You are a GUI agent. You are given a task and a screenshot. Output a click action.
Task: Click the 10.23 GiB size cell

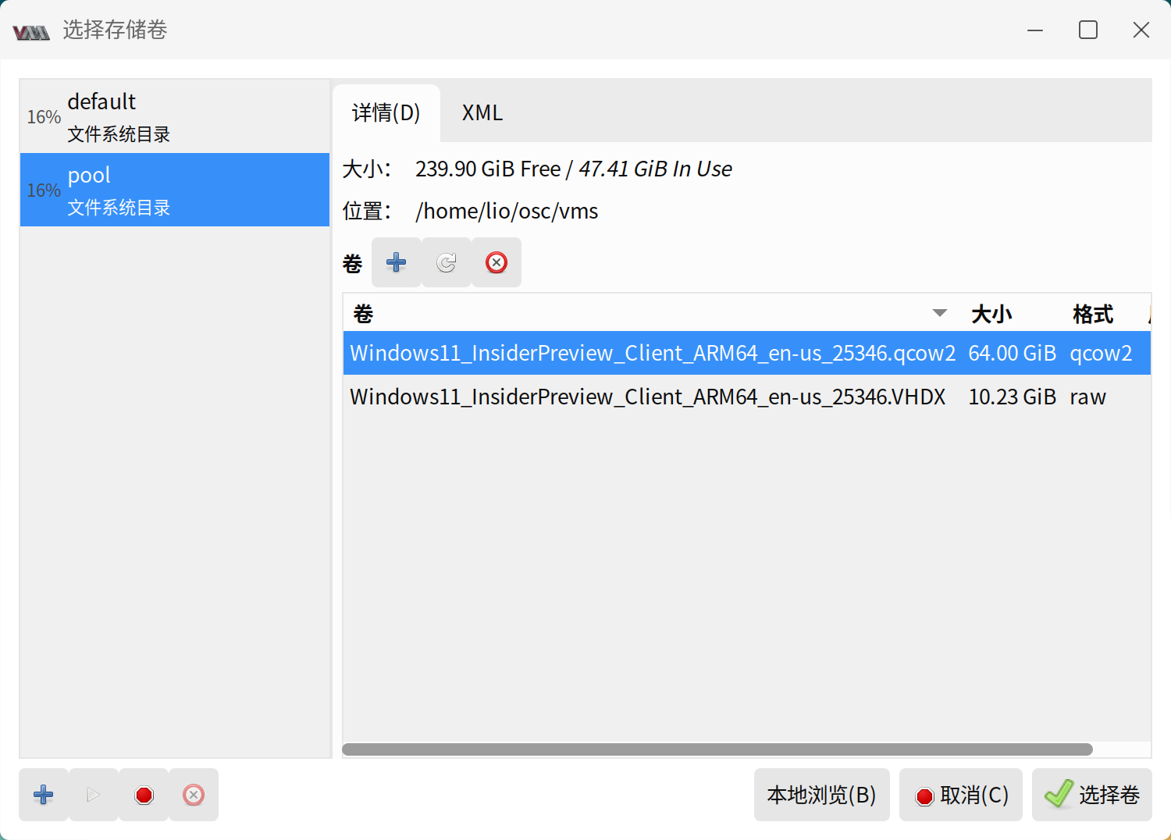coord(1013,397)
